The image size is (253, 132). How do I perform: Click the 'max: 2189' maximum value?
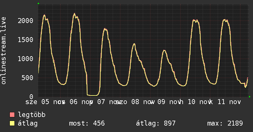[225, 123]
